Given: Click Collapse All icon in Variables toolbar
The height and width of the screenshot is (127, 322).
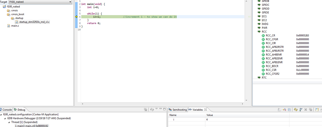Looking at the screenshot, I should coord(289,110).
